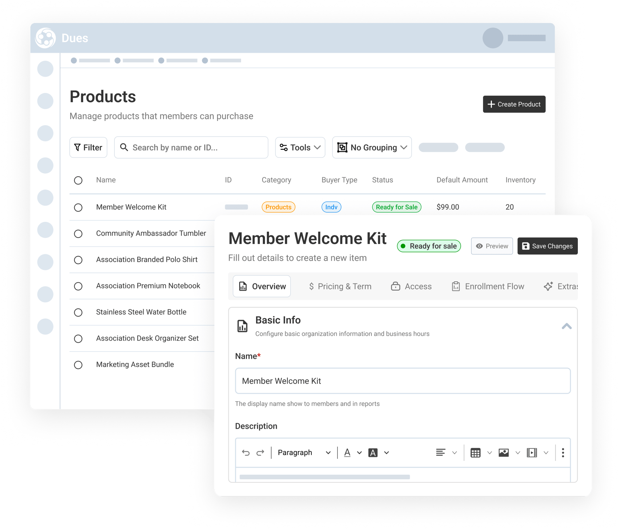622x529 pixels.
Task: Expand the text color dropdown arrow
Action: (359, 453)
